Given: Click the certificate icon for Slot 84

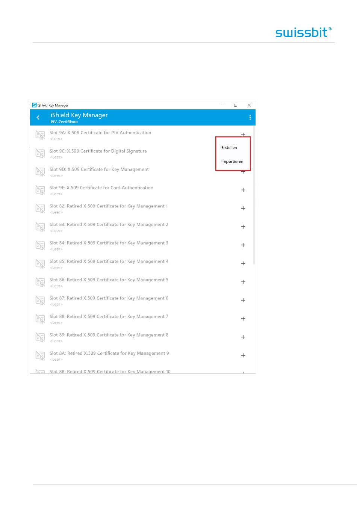Looking at the screenshot, I should click(40, 245).
